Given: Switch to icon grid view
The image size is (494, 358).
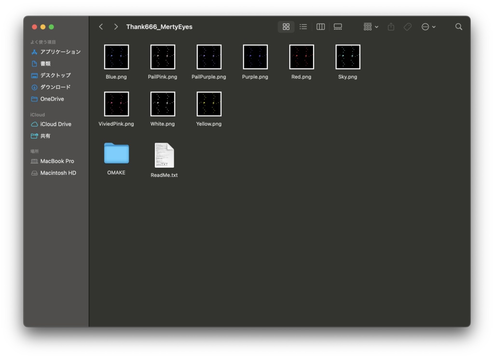Looking at the screenshot, I should [286, 27].
